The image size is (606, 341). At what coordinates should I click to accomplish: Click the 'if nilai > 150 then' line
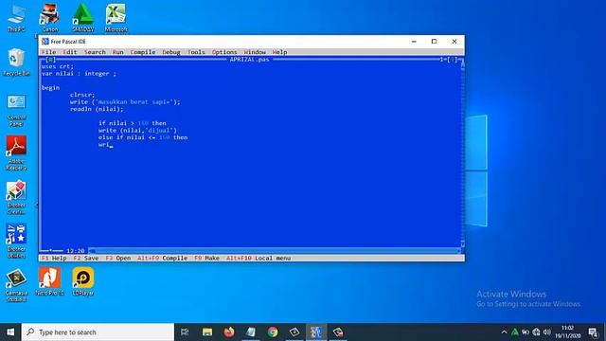(x=133, y=123)
